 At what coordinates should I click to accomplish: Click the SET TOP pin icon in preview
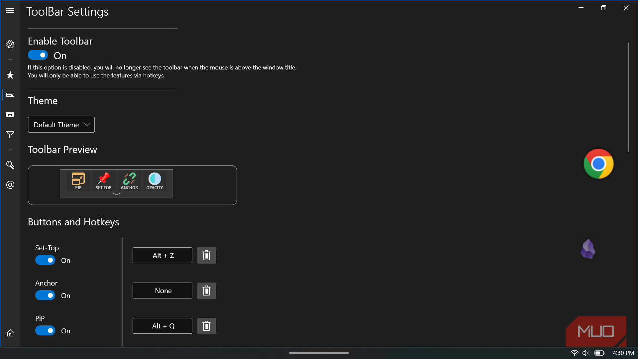(x=104, y=181)
